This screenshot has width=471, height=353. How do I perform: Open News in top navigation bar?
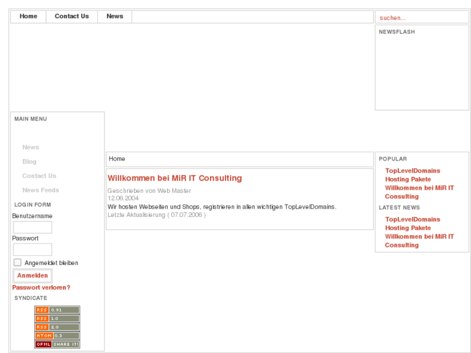click(115, 17)
